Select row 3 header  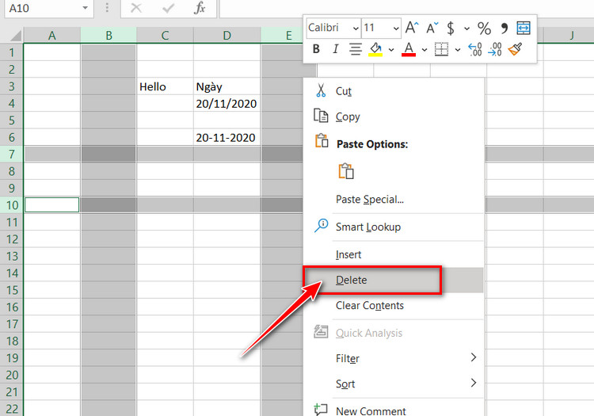point(12,86)
